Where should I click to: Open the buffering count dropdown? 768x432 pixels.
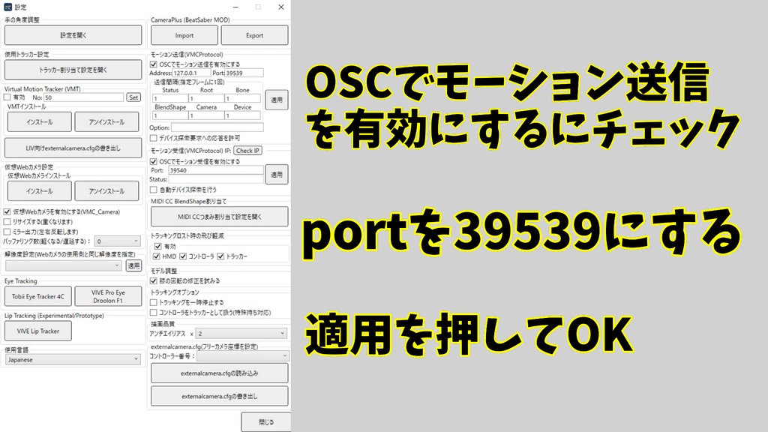click(117, 241)
